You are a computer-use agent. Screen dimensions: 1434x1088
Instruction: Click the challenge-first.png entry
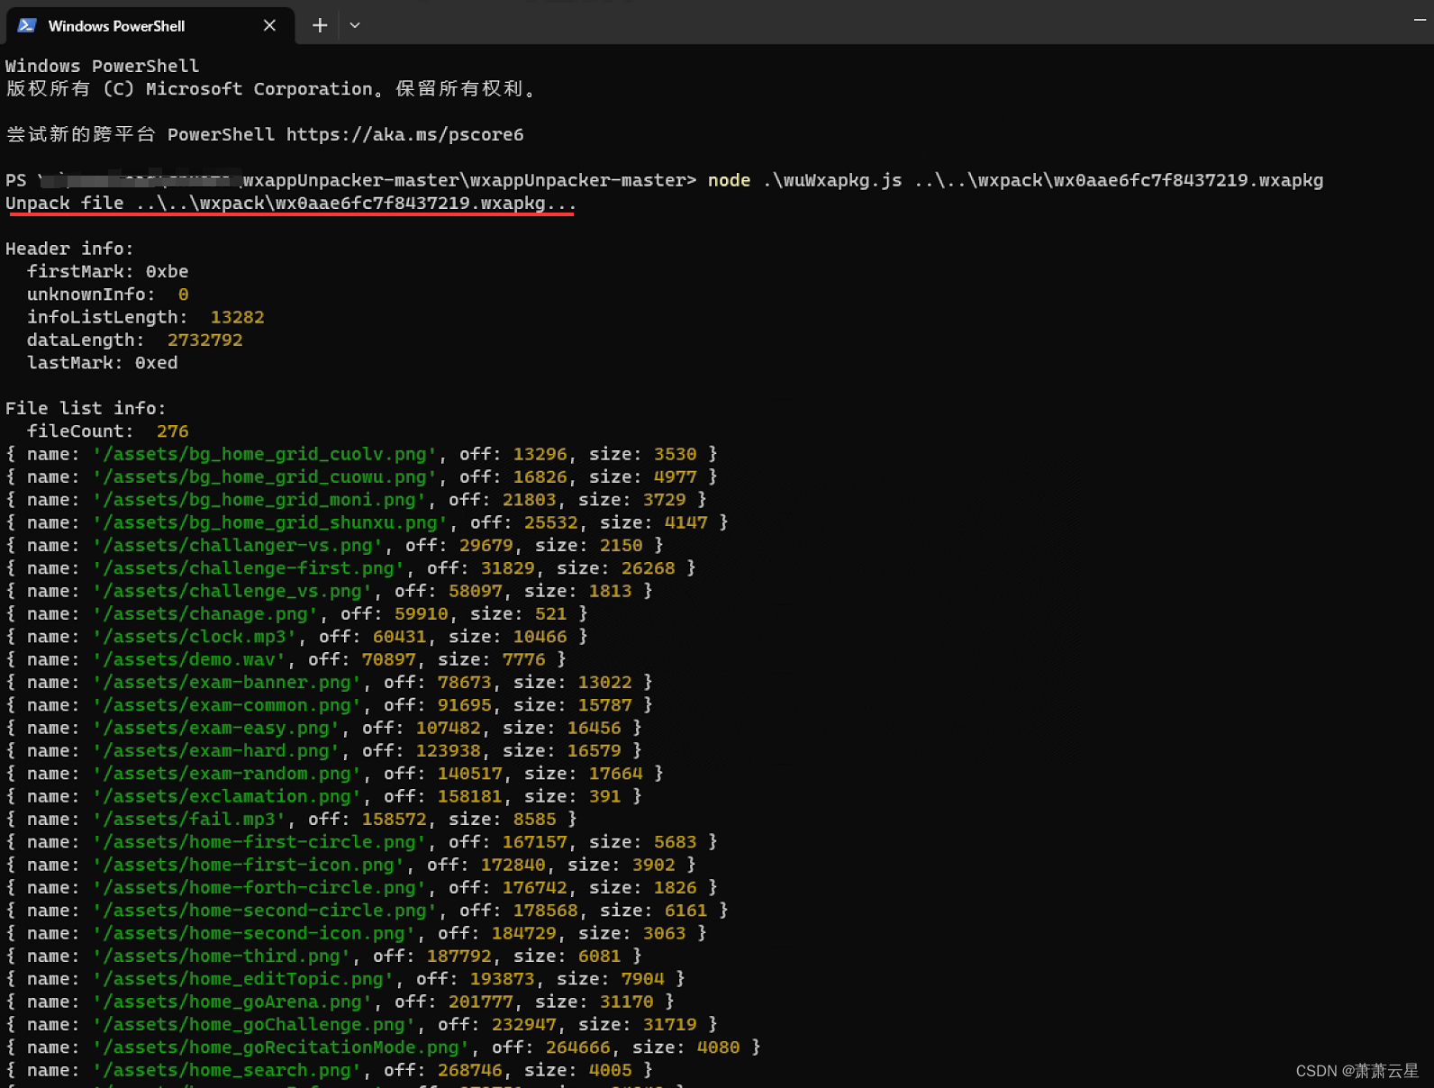(350, 568)
